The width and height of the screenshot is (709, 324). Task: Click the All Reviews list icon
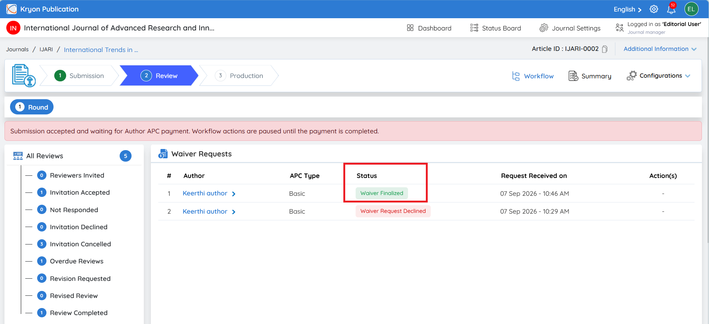[18, 156]
